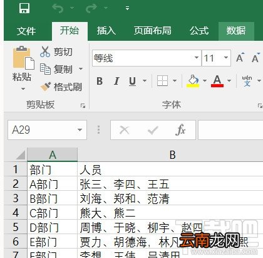263x258 pixels.
Task: Toggle Underline formatting
Action: click(132, 81)
